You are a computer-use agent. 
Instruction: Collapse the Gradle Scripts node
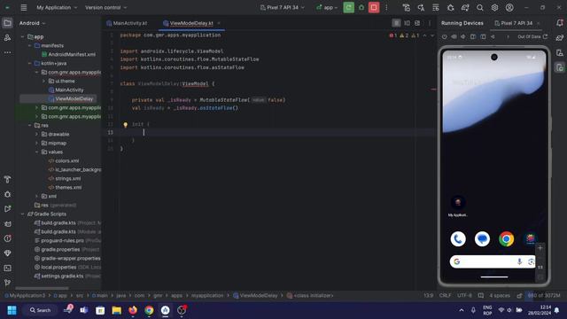(x=22, y=214)
